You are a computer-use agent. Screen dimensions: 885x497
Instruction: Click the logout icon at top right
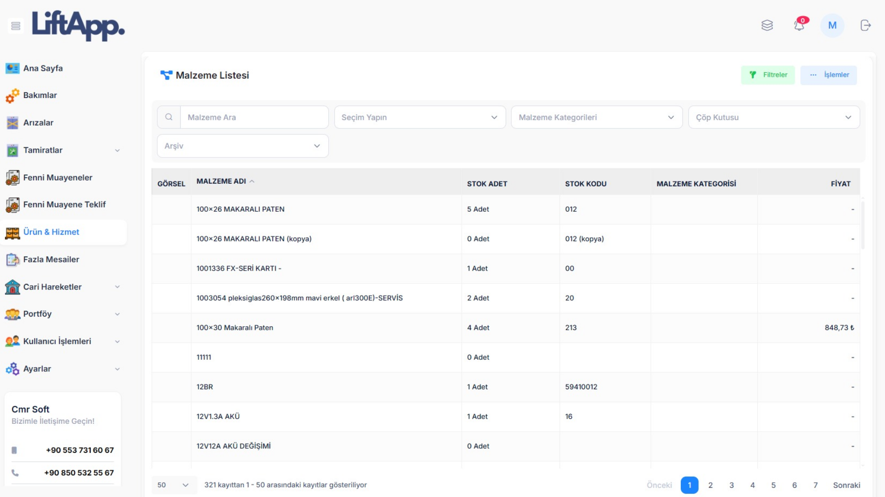click(865, 25)
